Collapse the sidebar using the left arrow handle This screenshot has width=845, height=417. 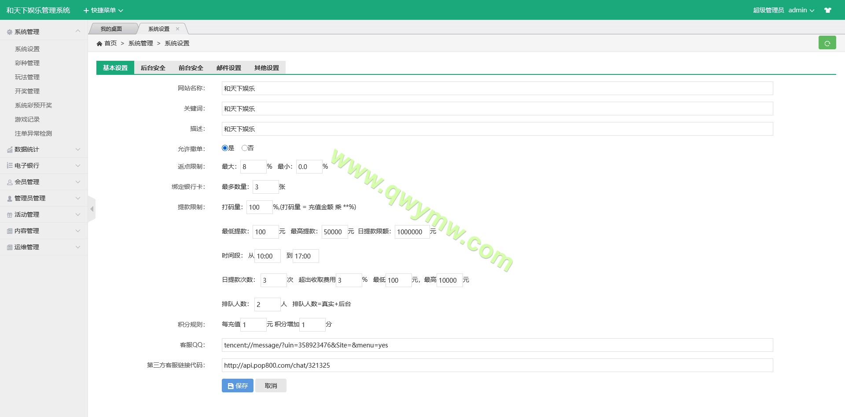click(x=92, y=209)
